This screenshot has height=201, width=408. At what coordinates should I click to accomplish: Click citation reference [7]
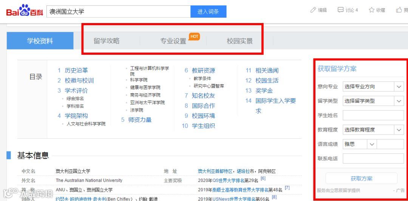[x=287, y=188]
